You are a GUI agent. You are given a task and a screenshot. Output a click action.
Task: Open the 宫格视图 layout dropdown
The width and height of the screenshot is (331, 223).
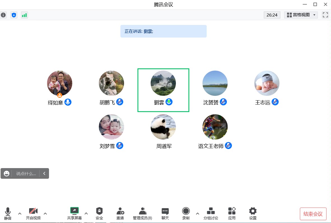pyautogui.click(x=301, y=15)
